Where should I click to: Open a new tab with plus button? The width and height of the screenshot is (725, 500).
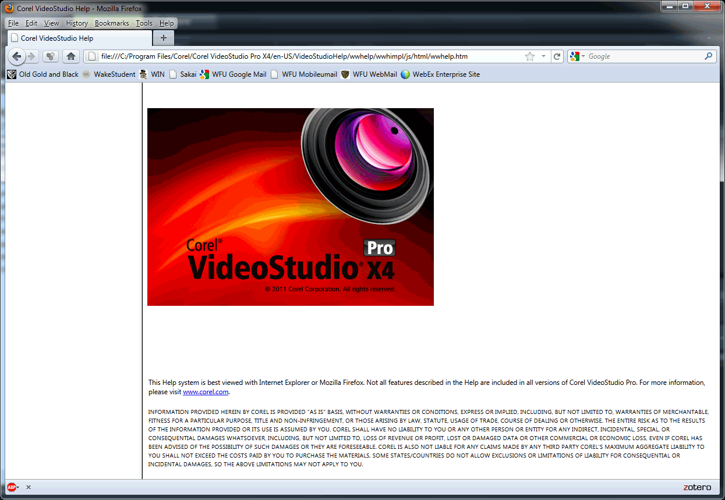163,38
